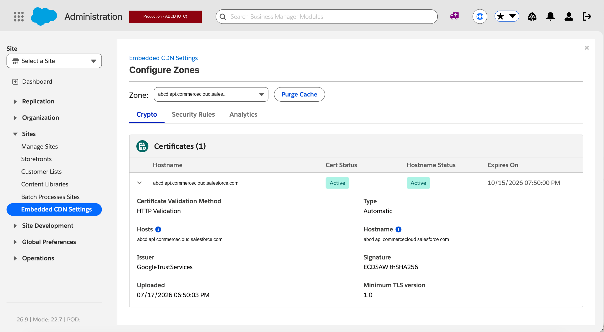Open the favorites dropdown arrow
This screenshot has width=604, height=332.
point(513,16)
